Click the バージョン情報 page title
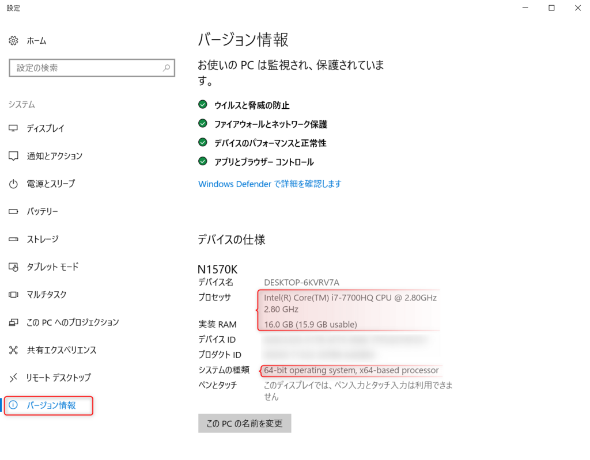This screenshot has width=590, height=460. tap(243, 40)
